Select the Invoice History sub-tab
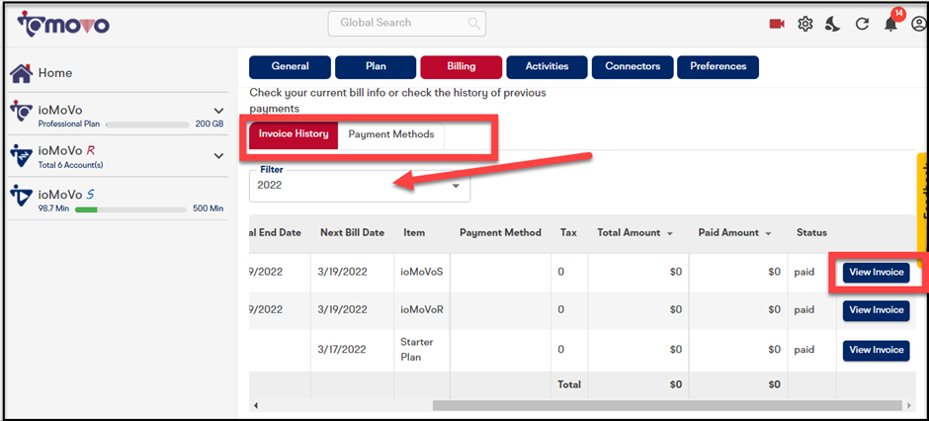Screen dimensions: 929x421 click(x=294, y=134)
